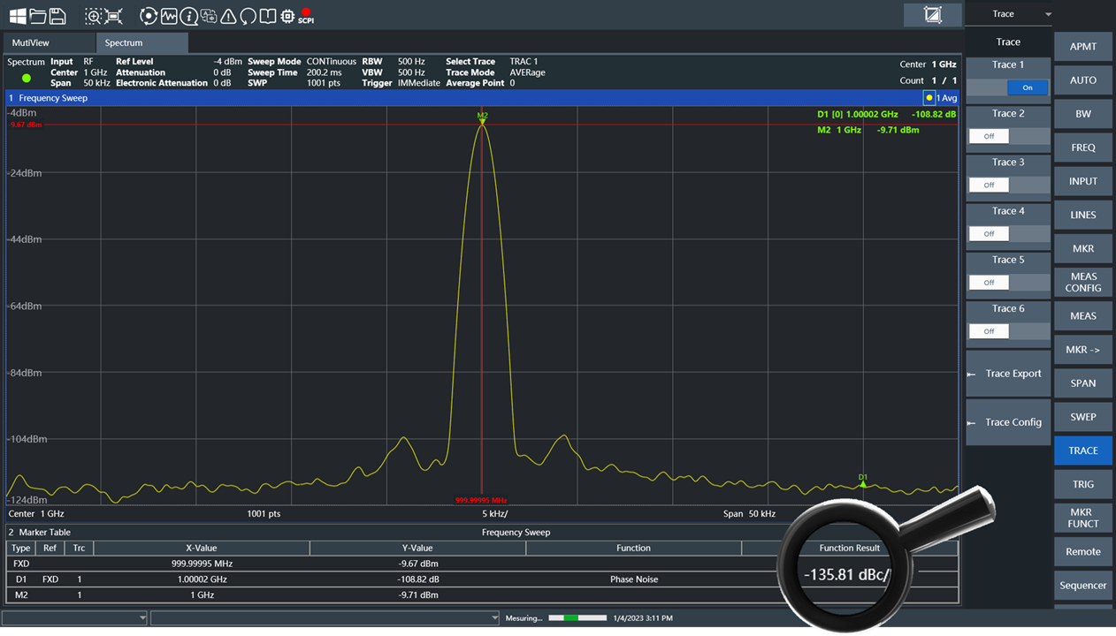Click the Remote button
The width and height of the screenshot is (1116, 636).
click(1083, 552)
